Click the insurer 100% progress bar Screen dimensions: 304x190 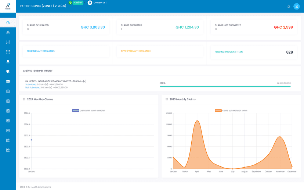pyautogui.click(x=225, y=86)
